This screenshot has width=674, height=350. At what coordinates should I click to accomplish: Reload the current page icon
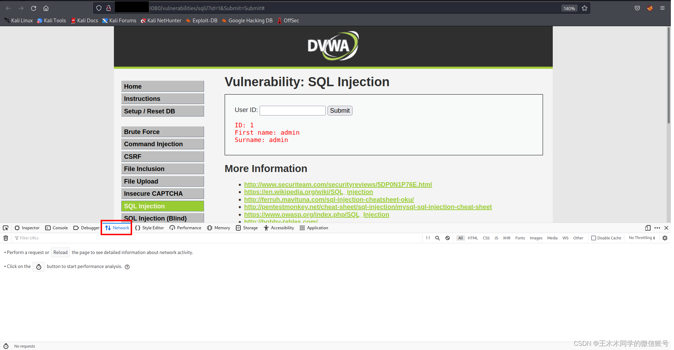34,8
